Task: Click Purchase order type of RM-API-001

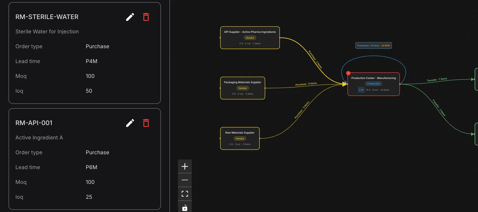Action: pos(97,152)
